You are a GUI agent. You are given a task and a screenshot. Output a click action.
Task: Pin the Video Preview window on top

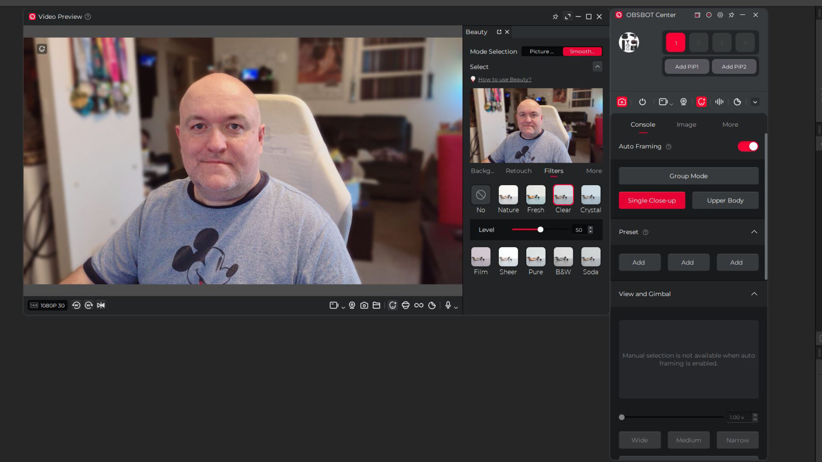(555, 17)
